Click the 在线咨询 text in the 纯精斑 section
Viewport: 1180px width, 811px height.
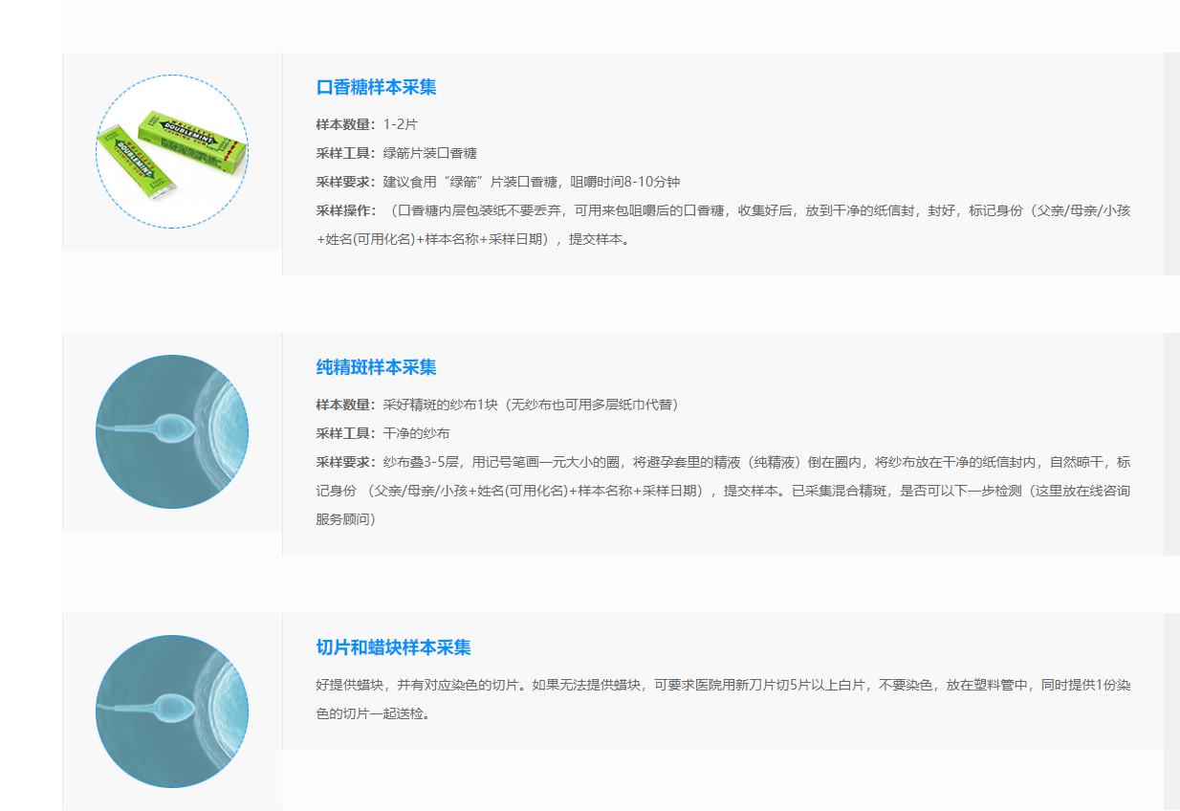click(1104, 491)
